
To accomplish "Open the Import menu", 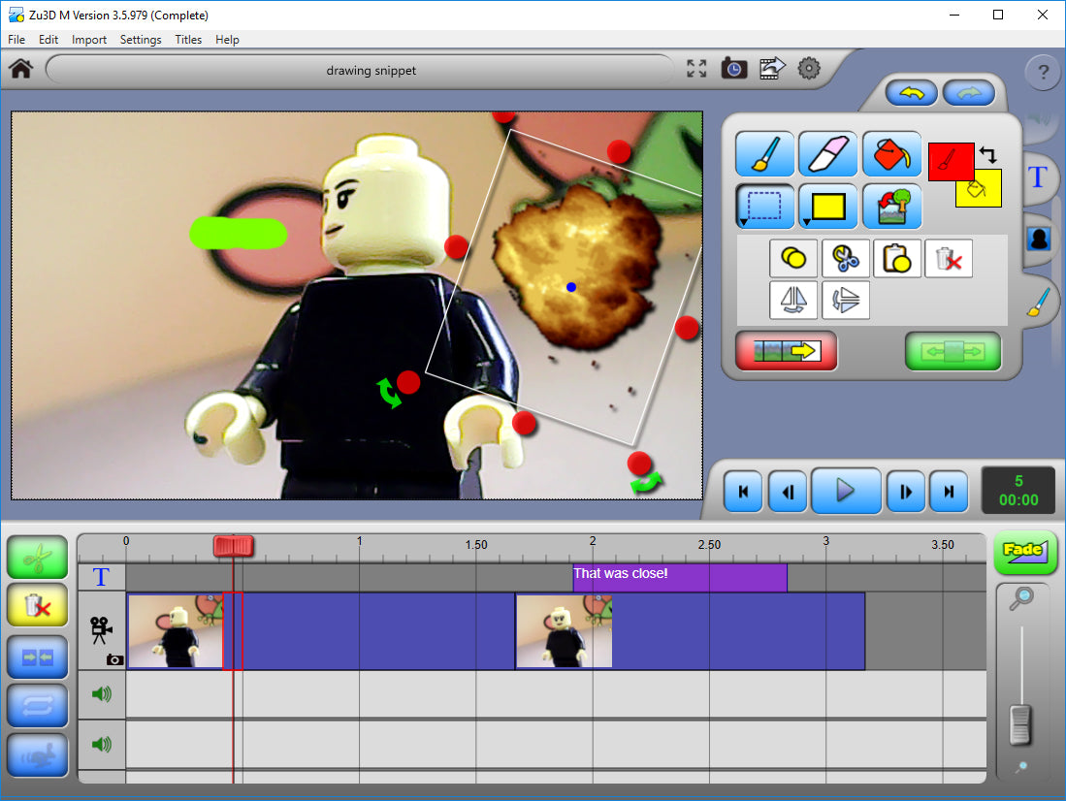I will pyautogui.click(x=89, y=40).
